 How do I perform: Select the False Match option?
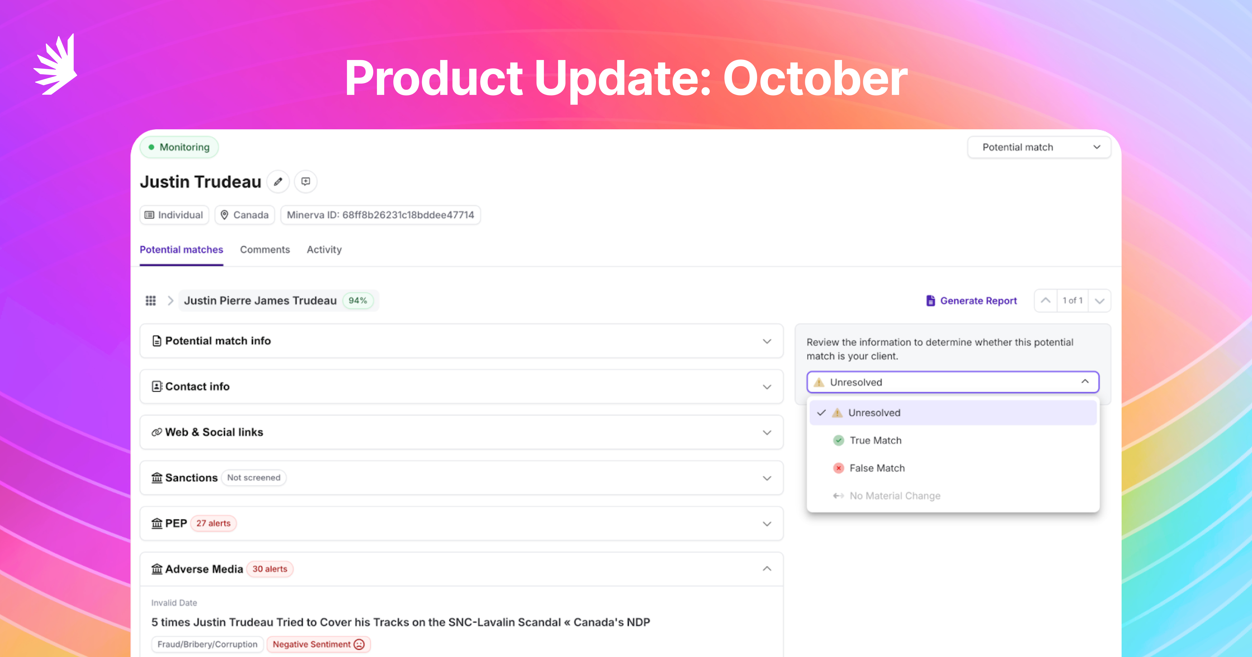click(877, 469)
